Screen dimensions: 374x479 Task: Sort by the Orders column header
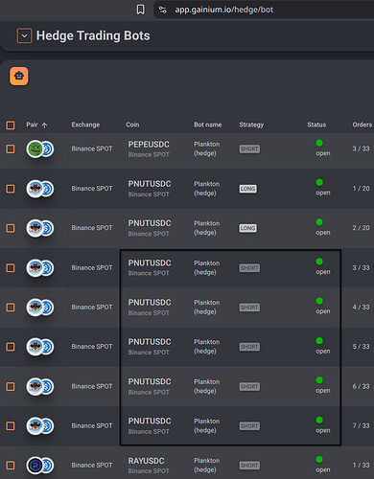click(x=362, y=125)
